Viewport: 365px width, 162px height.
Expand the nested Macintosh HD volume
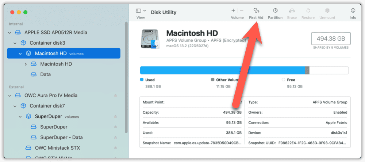click(x=26, y=64)
